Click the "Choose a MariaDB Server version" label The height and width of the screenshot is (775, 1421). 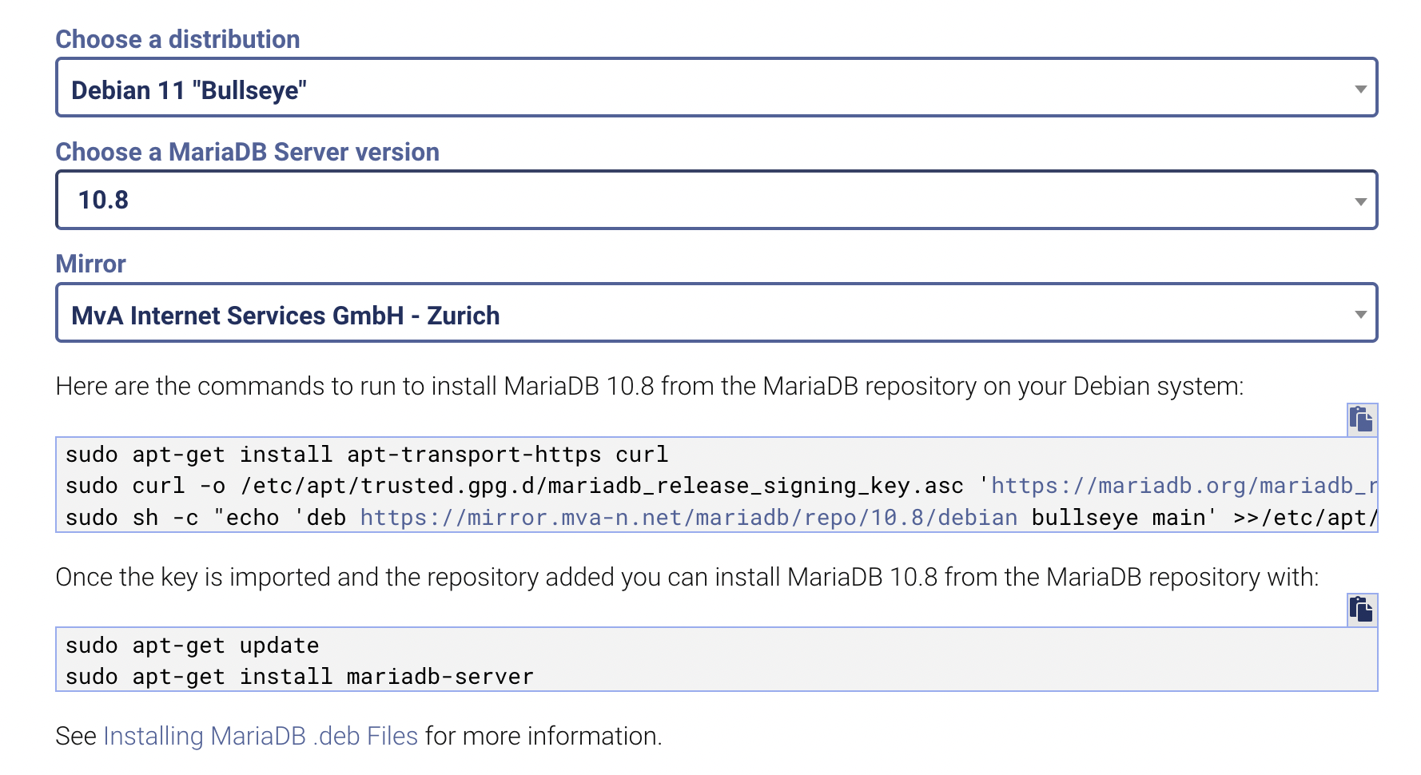(248, 152)
